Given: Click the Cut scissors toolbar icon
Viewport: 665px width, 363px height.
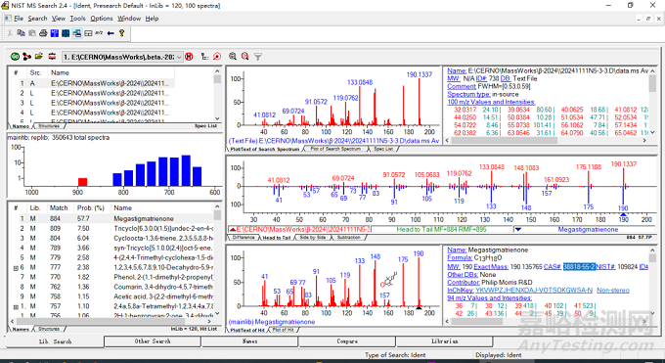Looking at the screenshot, I should click(10, 33).
